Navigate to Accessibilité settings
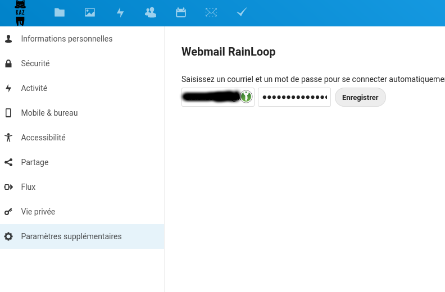This screenshot has width=445, height=292. tap(43, 138)
